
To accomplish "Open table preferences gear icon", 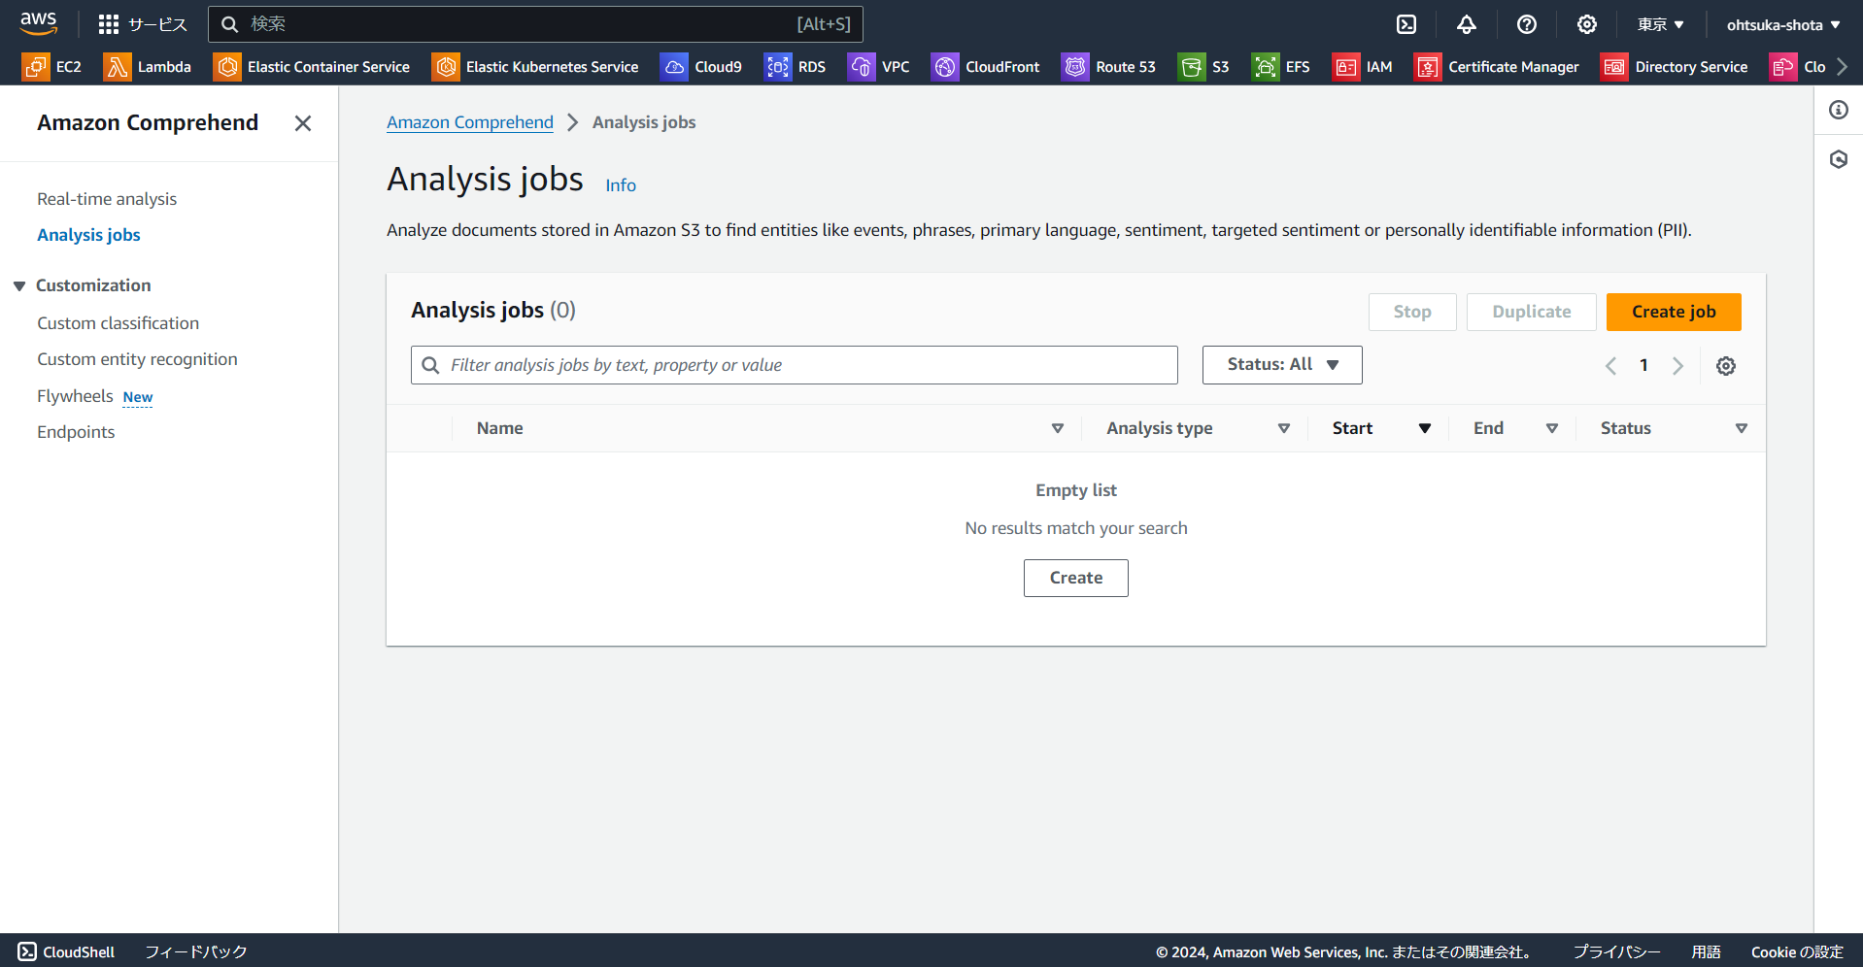I will tap(1726, 366).
